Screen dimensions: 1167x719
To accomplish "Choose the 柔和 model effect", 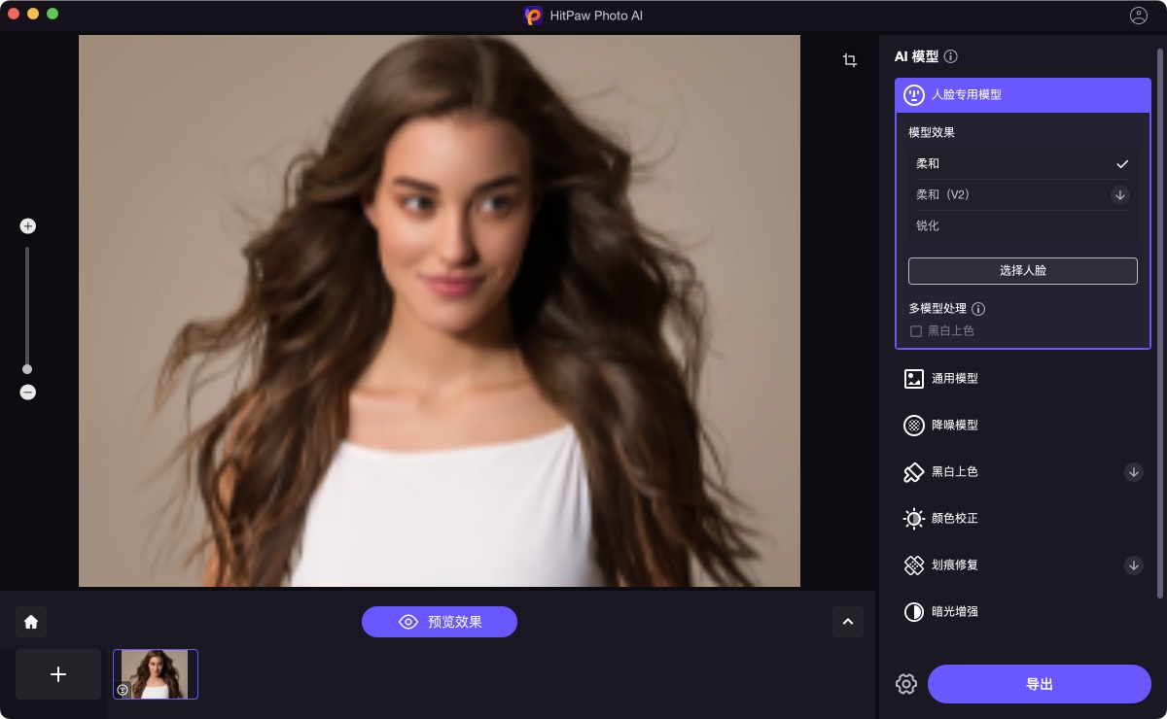I will pyautogui.click(x=1022, y=164).
